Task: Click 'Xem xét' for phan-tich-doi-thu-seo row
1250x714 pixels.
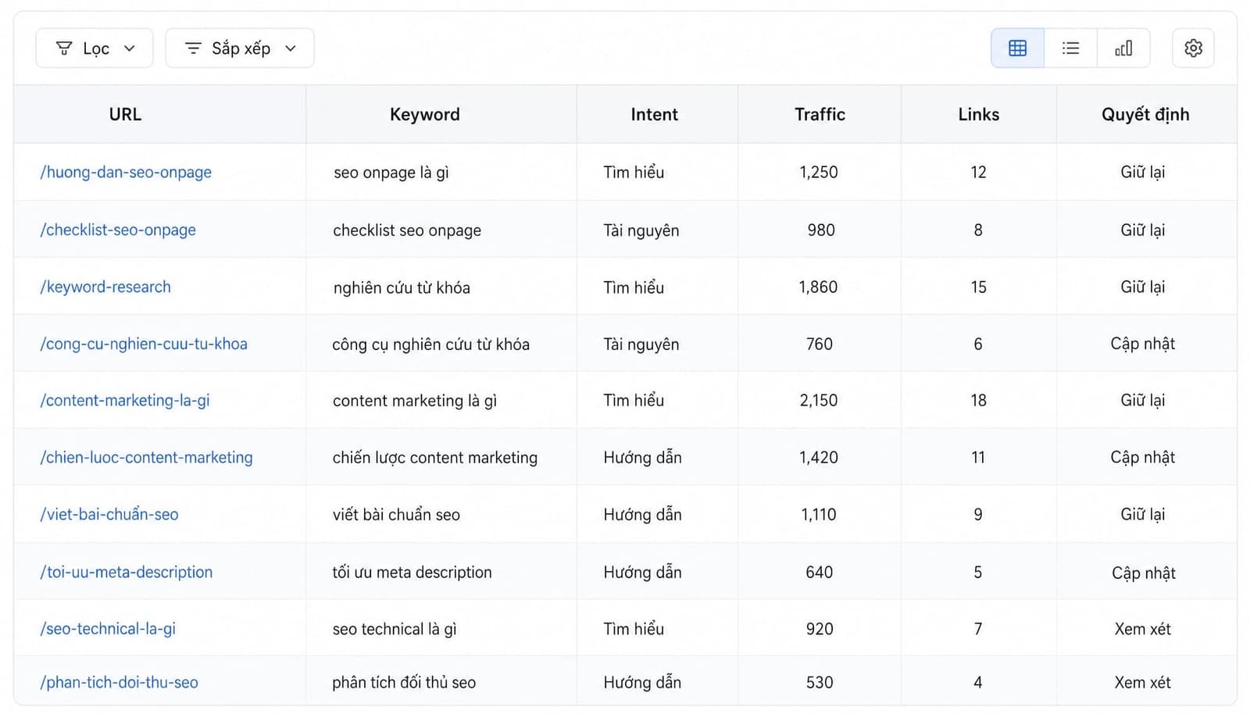Action: point(1143,682)
